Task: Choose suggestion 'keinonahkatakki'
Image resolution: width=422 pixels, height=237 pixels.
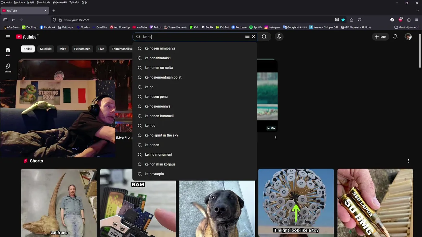Action: pyautogui.click(x=195, y=58)
